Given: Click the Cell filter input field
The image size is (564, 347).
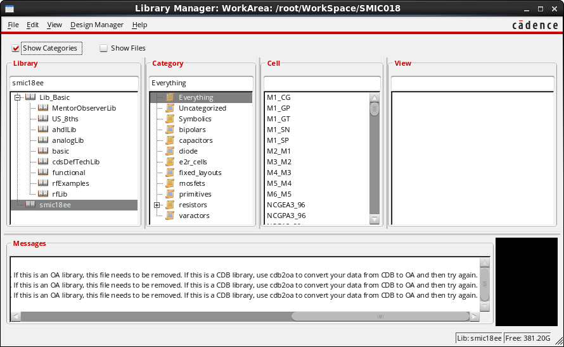Looking at the screenshot, I should 322,83.
